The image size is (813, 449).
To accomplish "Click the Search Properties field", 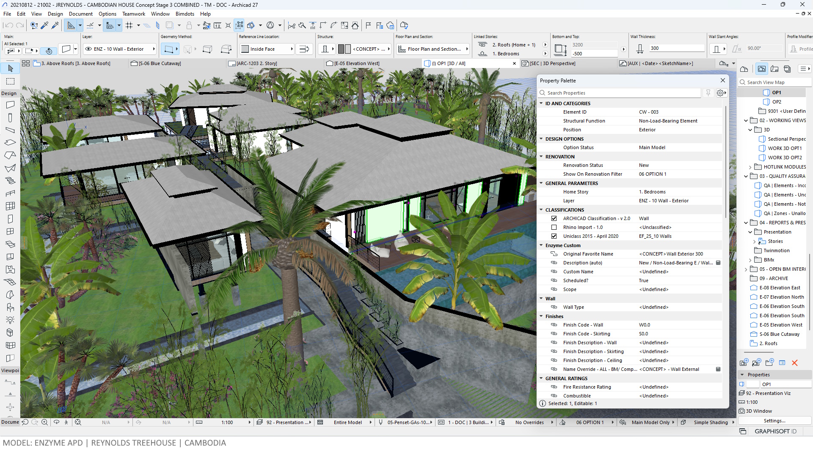I will pyautogui.click(x=622, y=93).
